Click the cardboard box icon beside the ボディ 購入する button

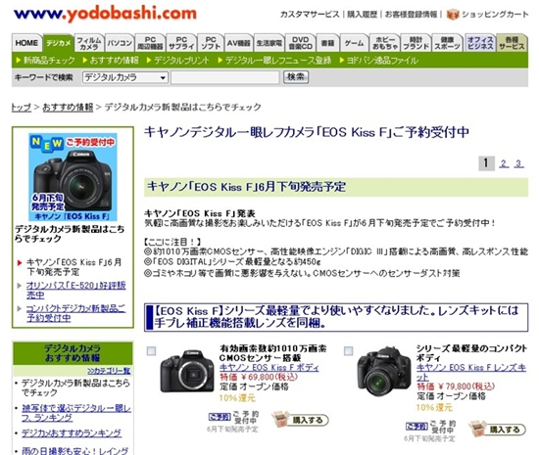pos(281,420)
